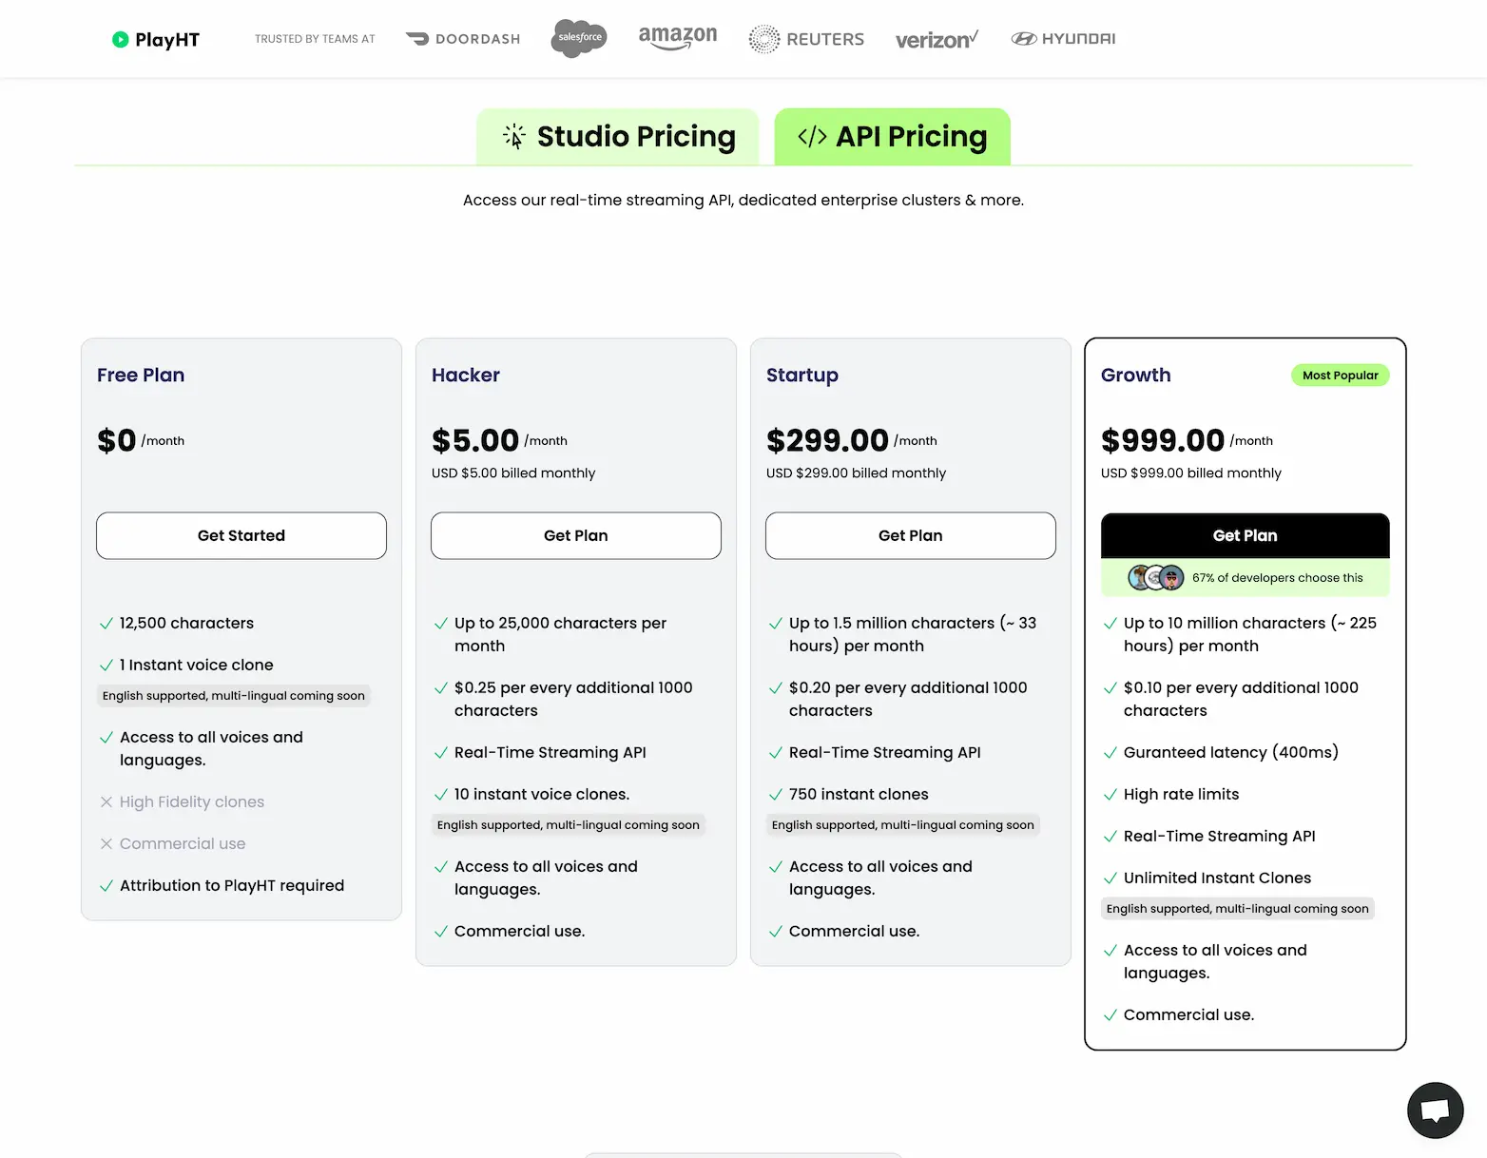Select the Amazon logo
The image size is (1487, 1158).
click(677, 38)
